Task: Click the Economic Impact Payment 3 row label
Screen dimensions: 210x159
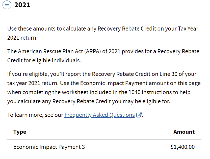Action: [49, 147]
